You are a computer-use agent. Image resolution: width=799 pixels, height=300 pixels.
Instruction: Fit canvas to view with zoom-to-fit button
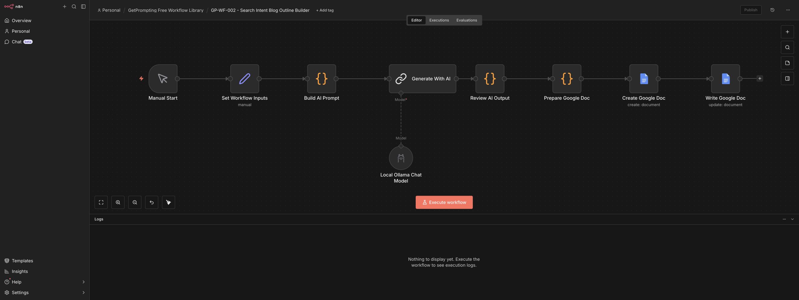(101, 202)
